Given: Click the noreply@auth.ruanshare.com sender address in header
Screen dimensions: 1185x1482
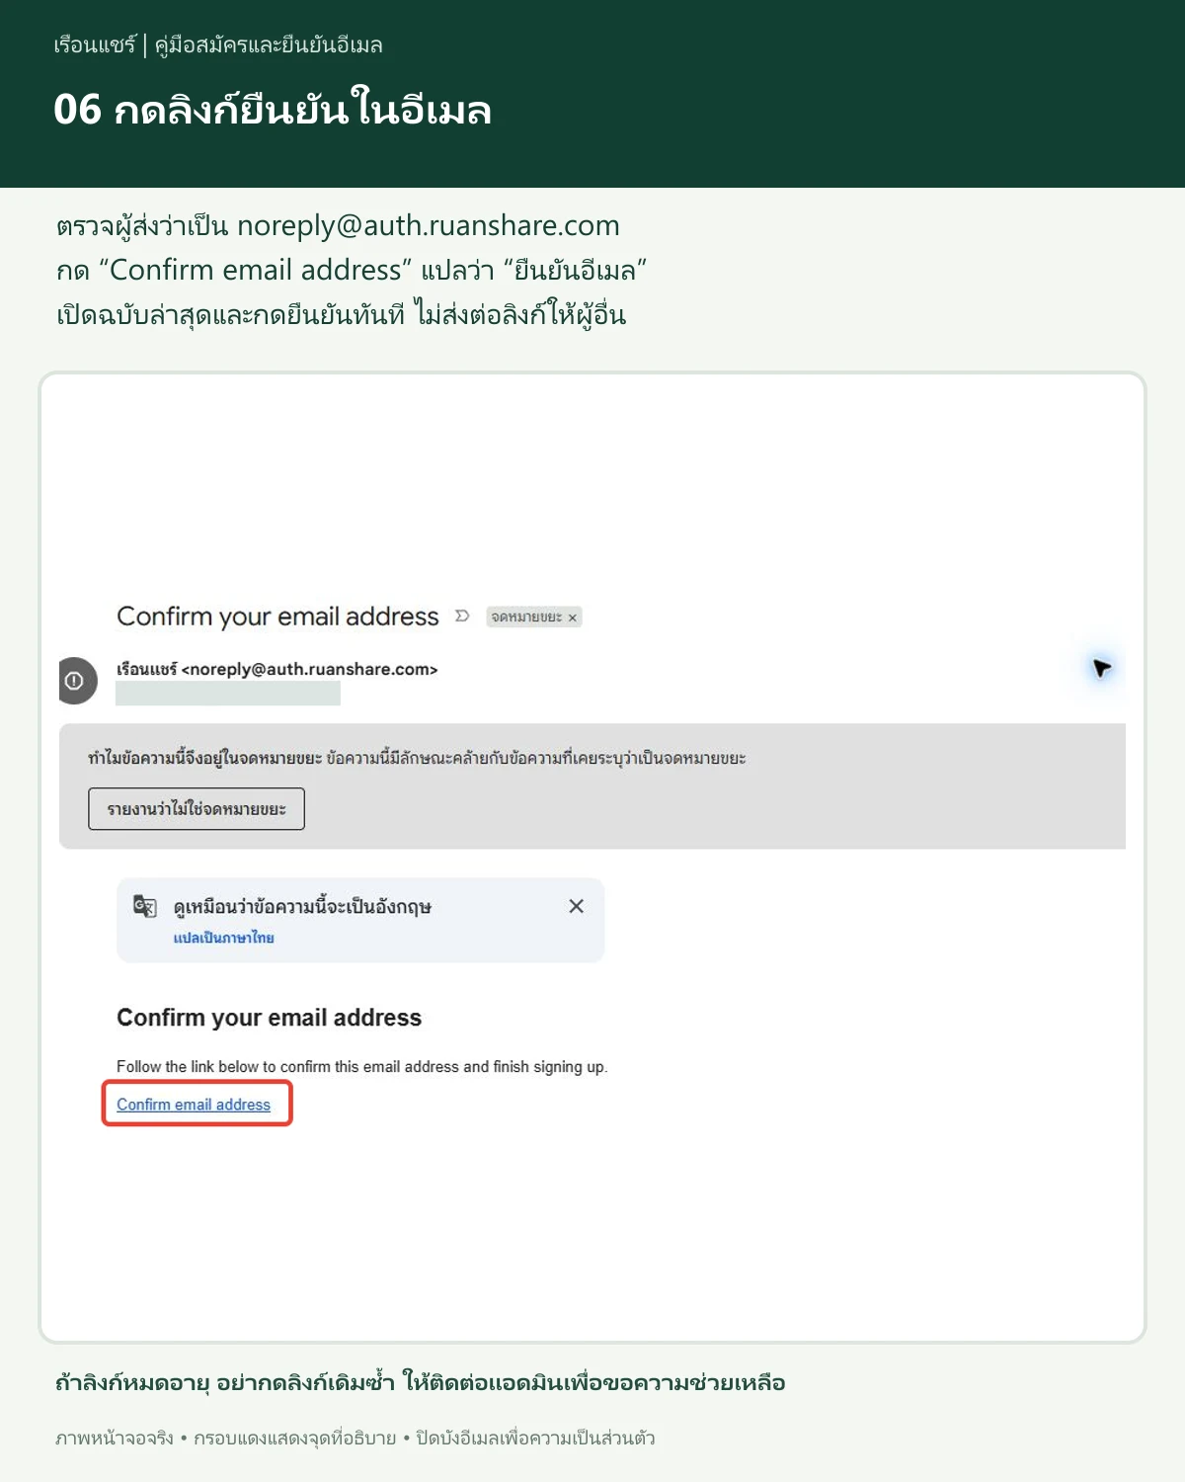Looking at the screenshot, I should (310, 669).
